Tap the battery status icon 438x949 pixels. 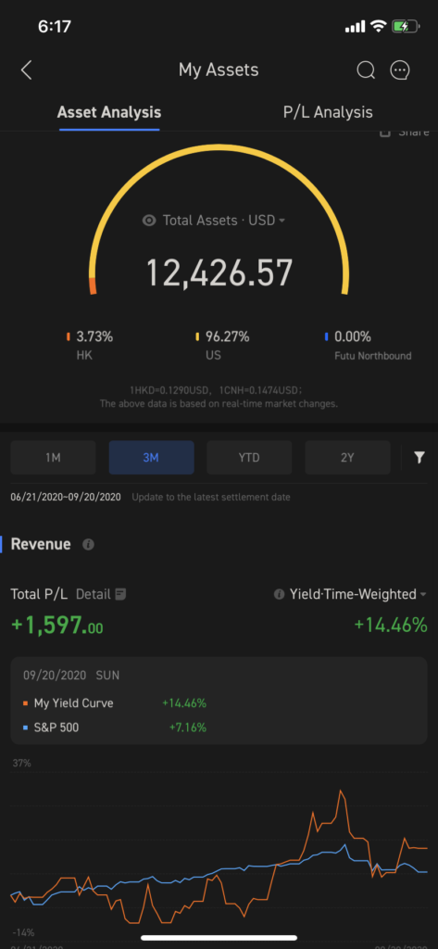click(x=406, y=26)
